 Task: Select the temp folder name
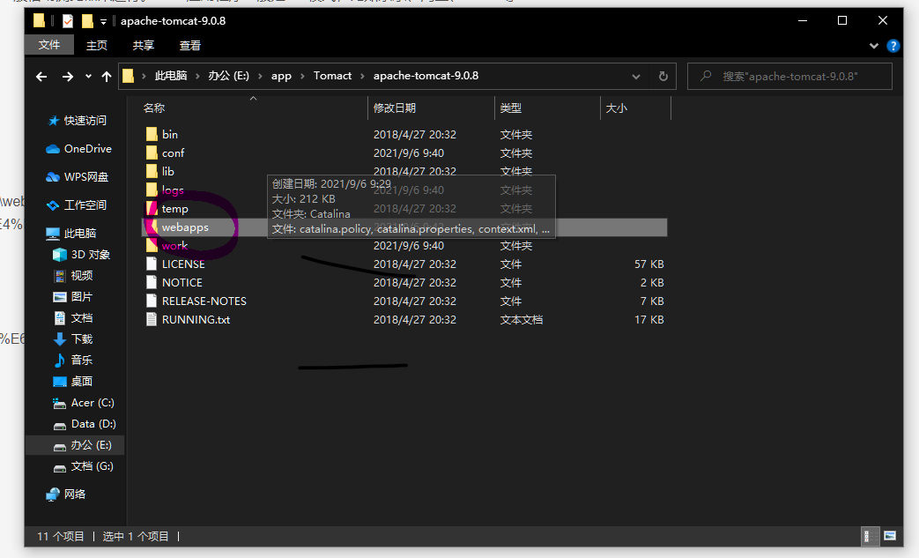[x=174, y=209]
